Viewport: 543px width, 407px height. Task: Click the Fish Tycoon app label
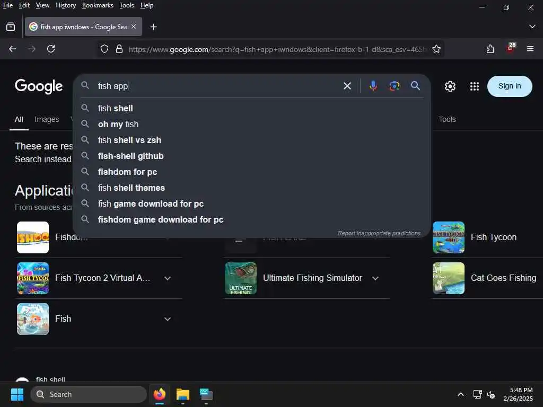pyautogui.click(x=494, y=237)
